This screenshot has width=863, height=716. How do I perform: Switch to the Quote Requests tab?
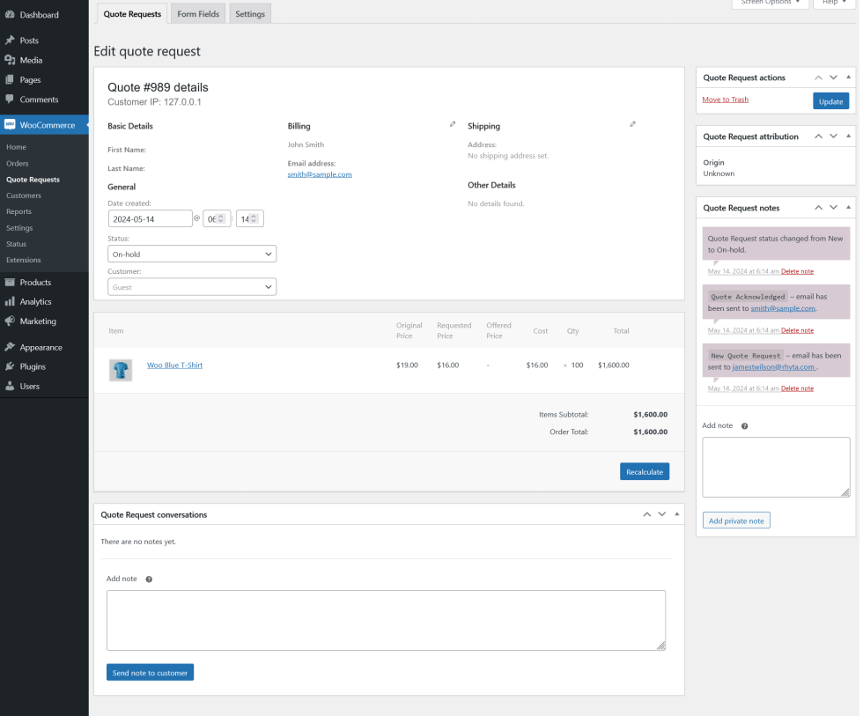[132, 14]
